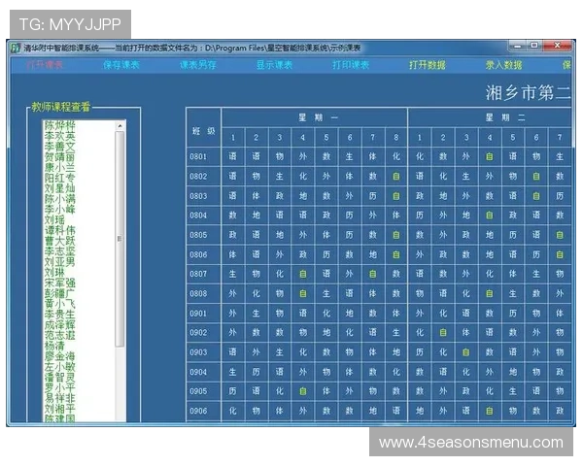
Task: Select teacher 李小峰 in the list
Action: [x=59, y=210]
